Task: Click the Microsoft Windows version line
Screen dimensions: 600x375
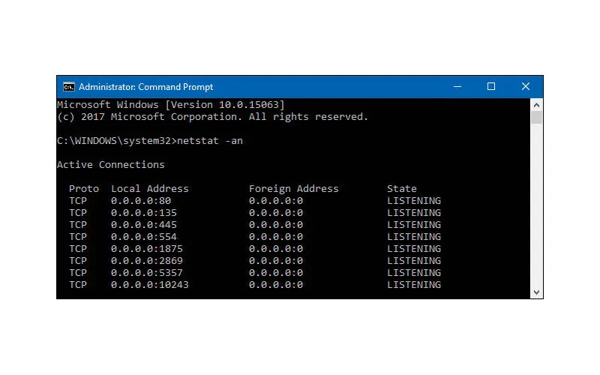Action: 171,105
